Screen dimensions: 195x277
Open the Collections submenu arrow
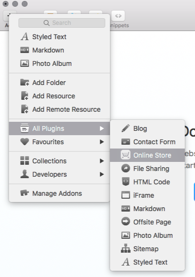[x=102, y=161]
